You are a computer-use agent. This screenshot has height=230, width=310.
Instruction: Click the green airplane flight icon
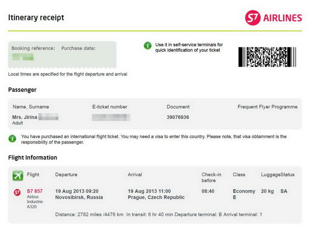(18, 175)
